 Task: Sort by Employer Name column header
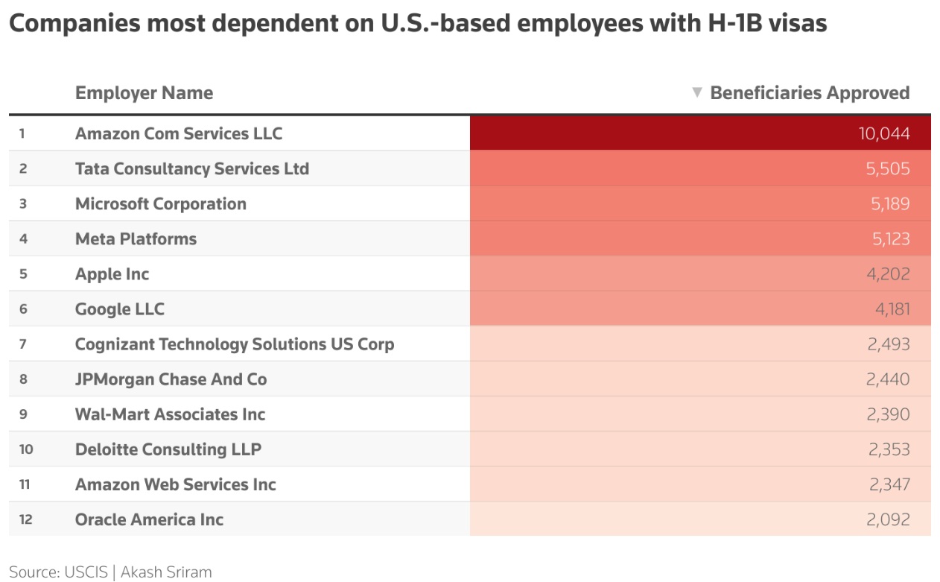[145, 93]
